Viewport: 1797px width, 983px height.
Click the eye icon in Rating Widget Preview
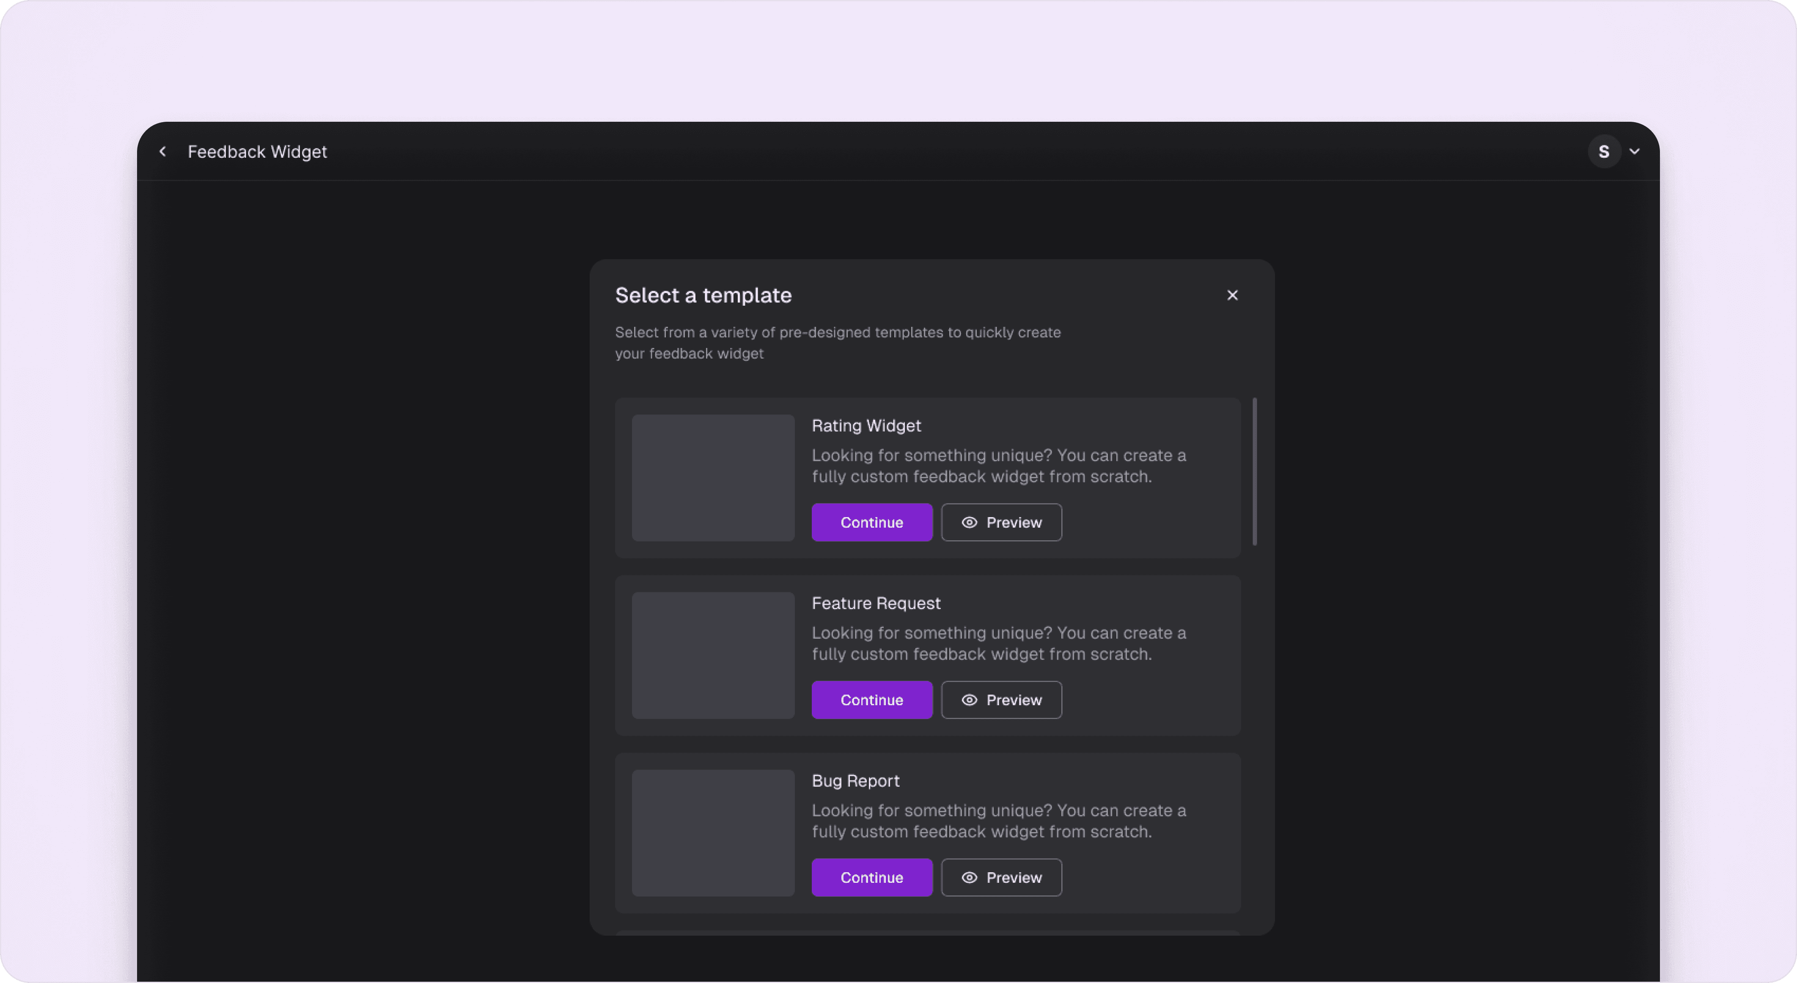click(x=969, y=522)
